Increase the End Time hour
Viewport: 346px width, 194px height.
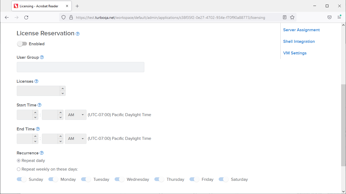[x=35, y=136]
